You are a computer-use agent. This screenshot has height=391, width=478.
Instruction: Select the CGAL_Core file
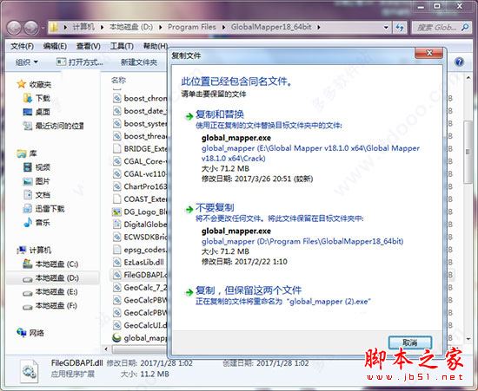pyautogui.click(x=140, y=161)
